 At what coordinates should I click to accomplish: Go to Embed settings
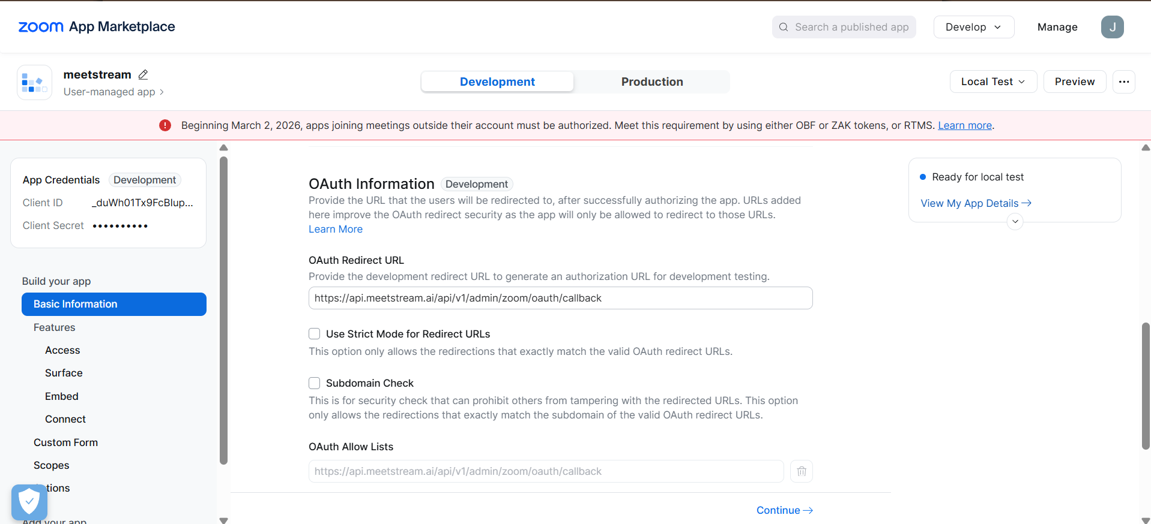[62, 396]
